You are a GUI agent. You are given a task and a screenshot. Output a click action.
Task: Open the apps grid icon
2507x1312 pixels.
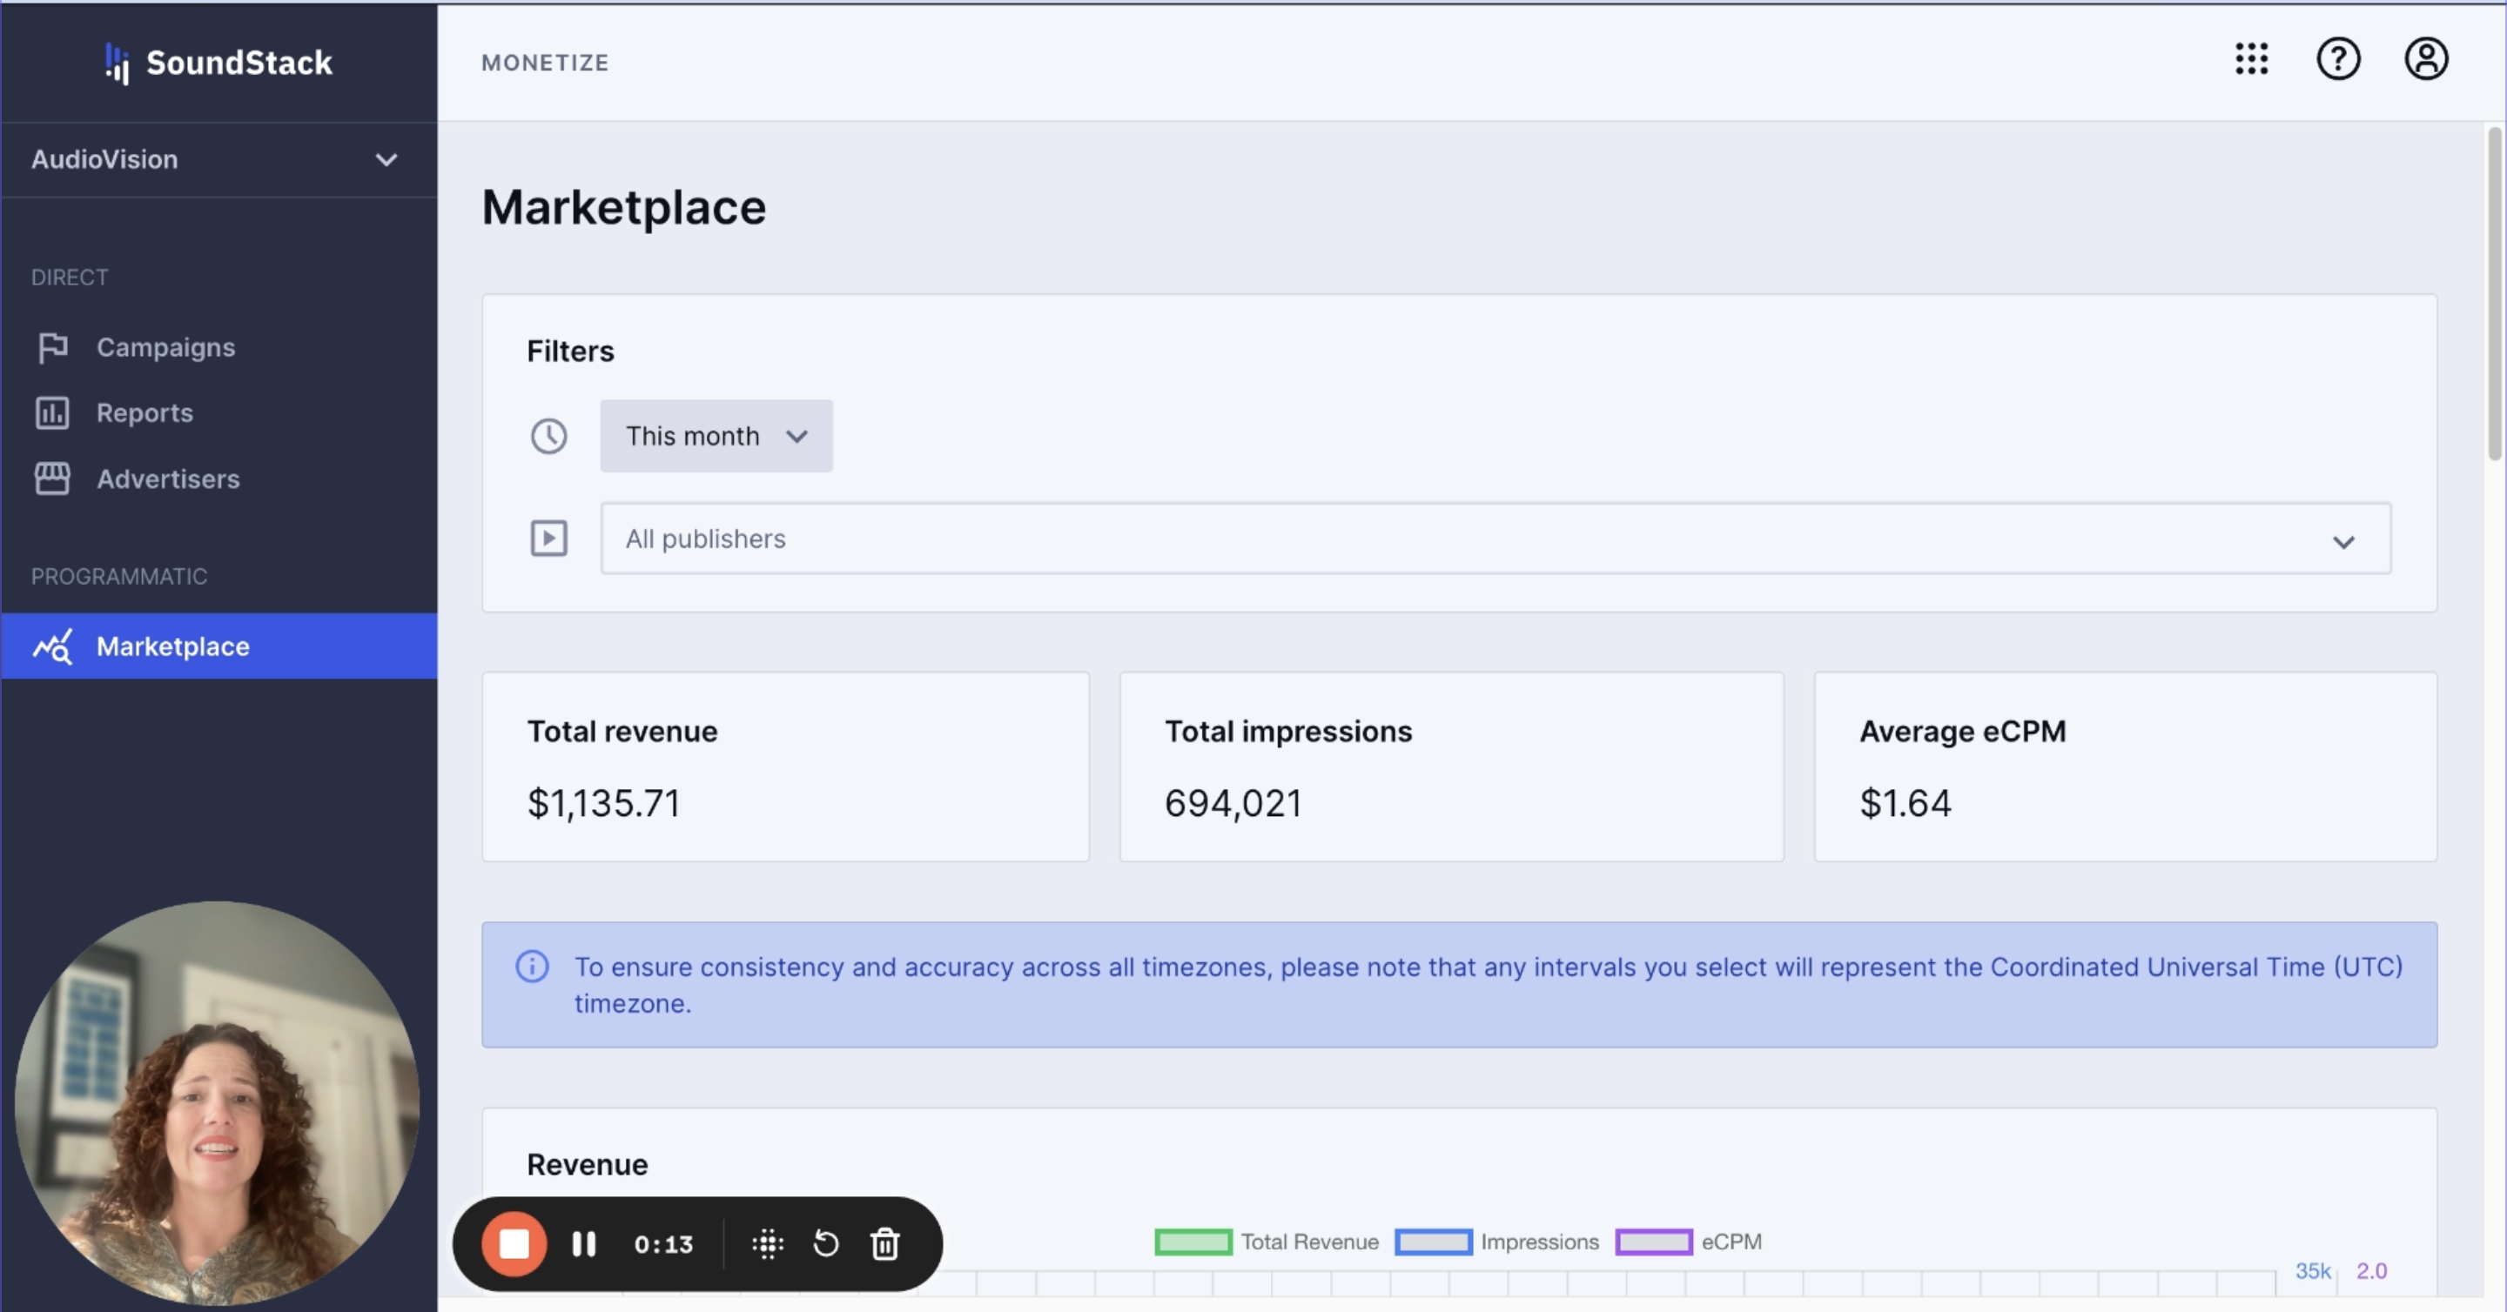pyautogui.click(x=2251, y=59)
